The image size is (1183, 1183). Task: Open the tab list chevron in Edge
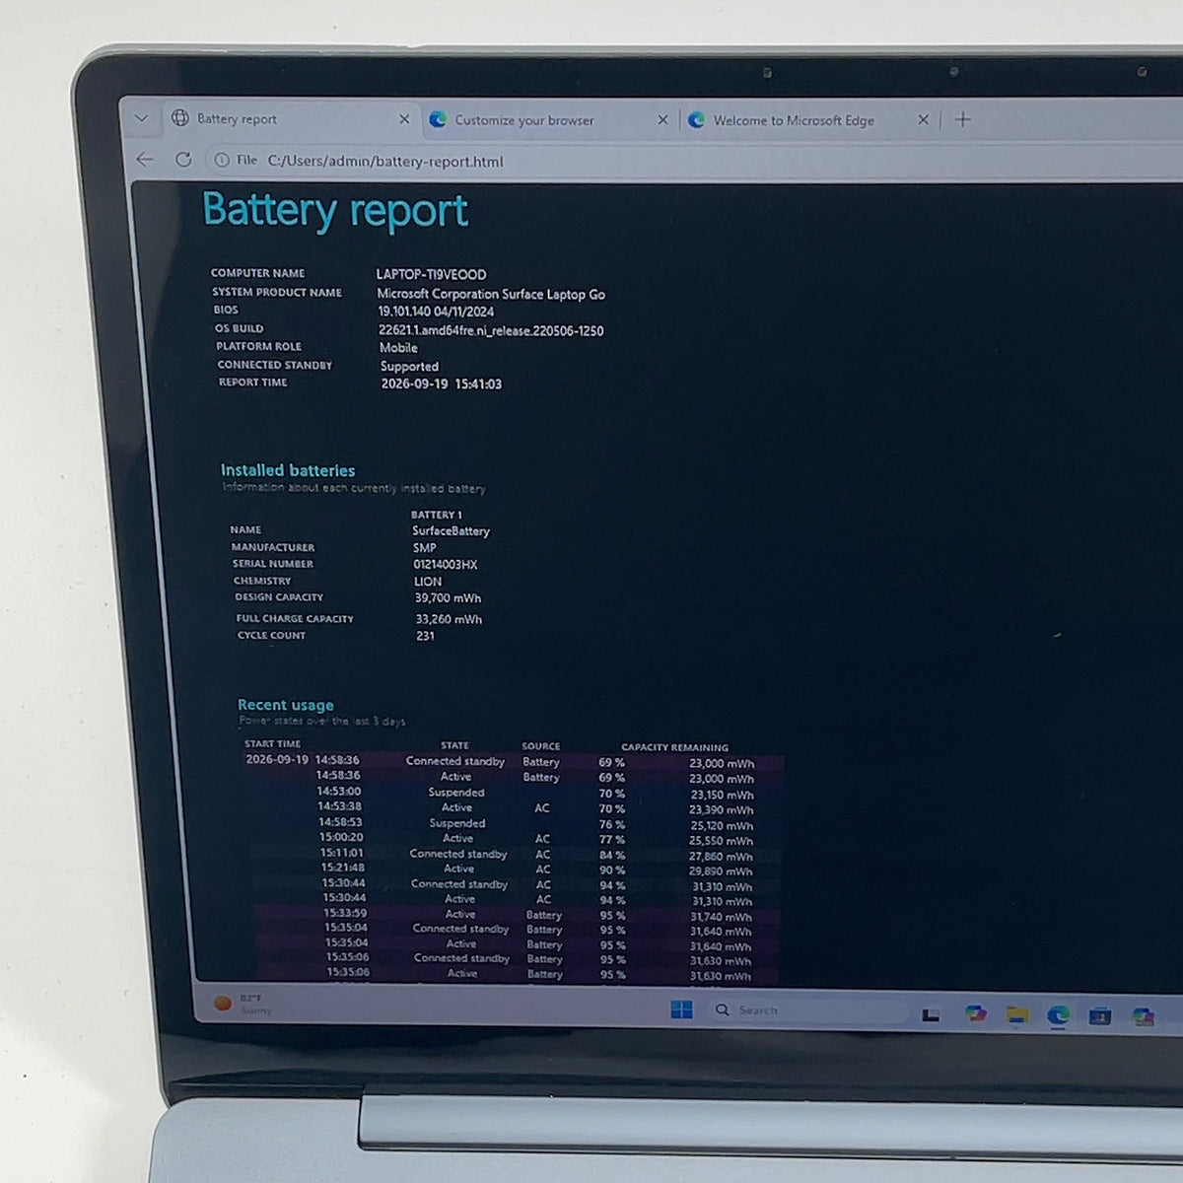(x=141, y=118)
